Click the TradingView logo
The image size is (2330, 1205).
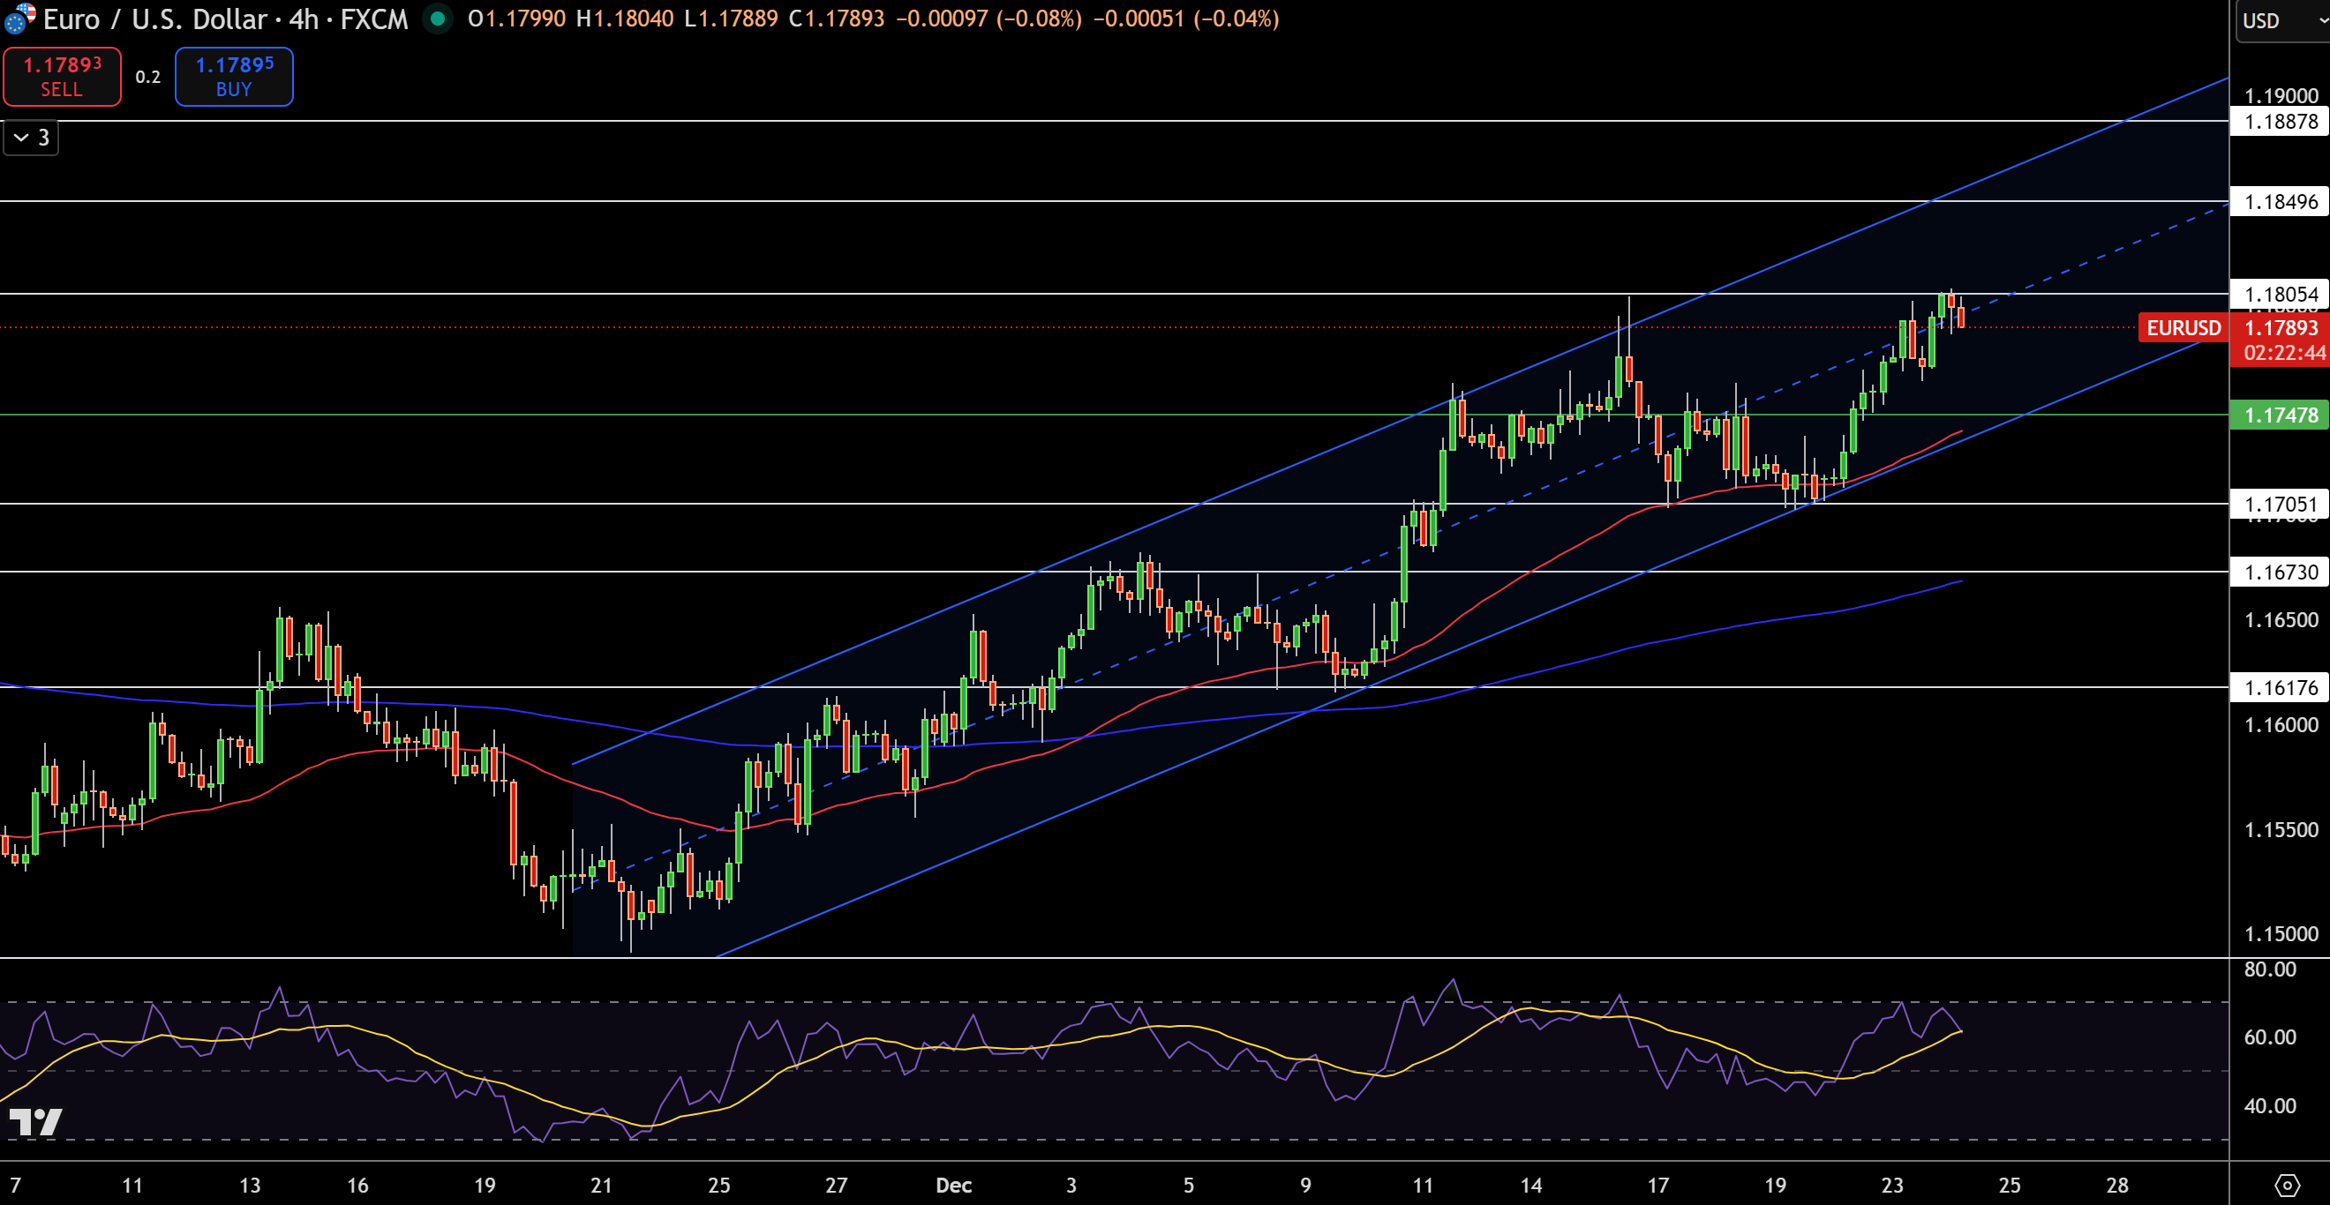click(x=35, y=1122)
